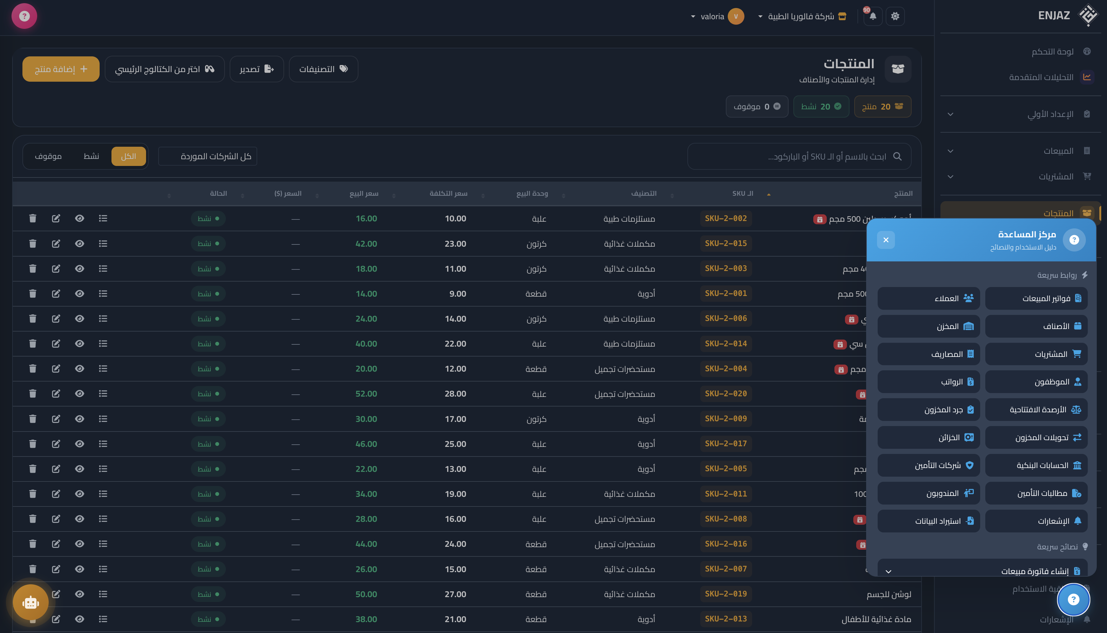The width and height of the screenshot is (1107, 633).
Task: Open list details for SKU-2-003
Action: click(103, 269)
